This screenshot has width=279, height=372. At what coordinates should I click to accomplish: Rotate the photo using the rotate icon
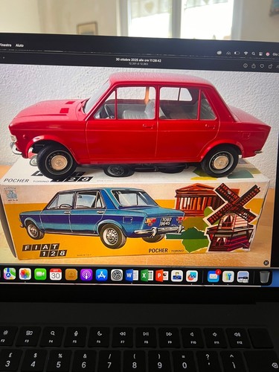270,66
